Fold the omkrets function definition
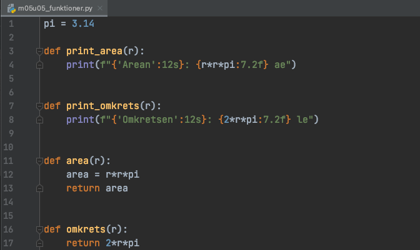Image resolution: width=420 pixels, height=250 pixels. 39,229
